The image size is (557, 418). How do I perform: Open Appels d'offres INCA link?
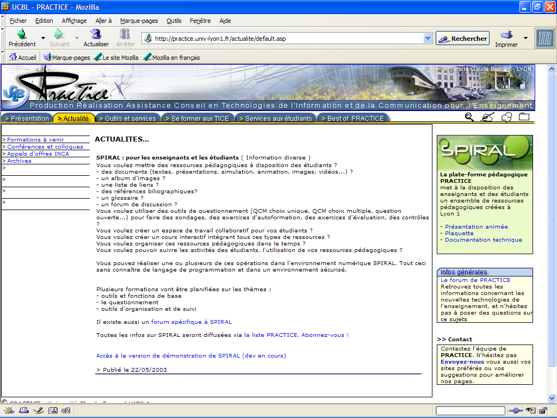(x=38, y=154)
